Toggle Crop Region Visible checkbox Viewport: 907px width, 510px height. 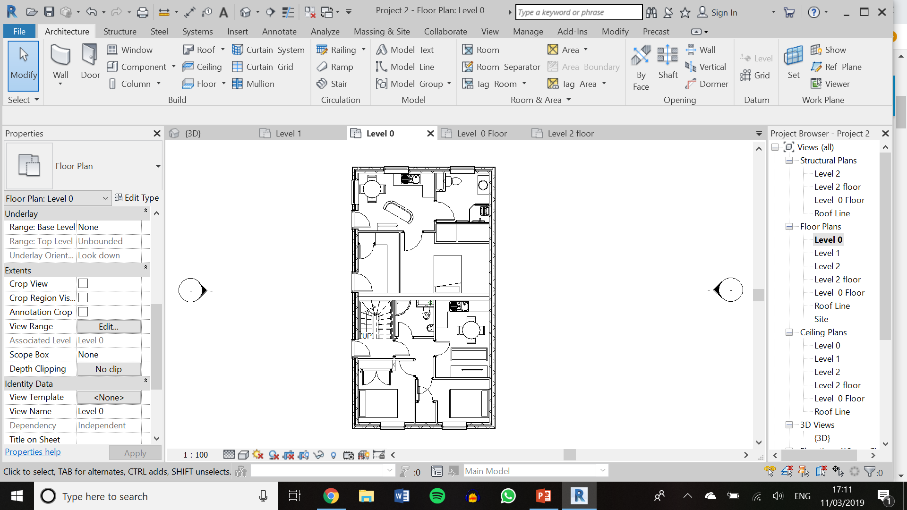coord(83,297)
